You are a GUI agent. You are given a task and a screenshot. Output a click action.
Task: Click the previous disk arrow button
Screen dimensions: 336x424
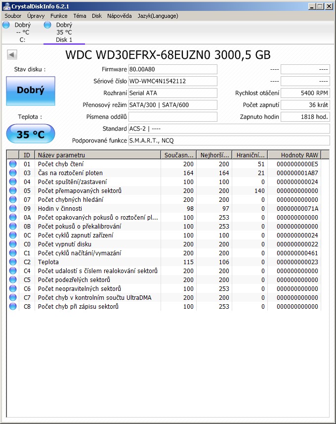[12, 54]
